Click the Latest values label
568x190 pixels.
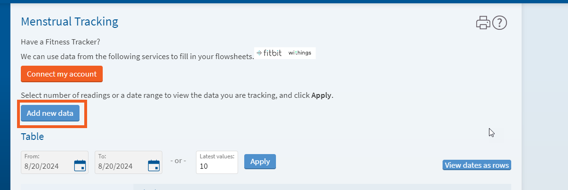(217, 156)
